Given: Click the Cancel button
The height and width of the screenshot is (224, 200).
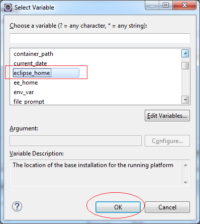Looking at the screenshot, I should (167, 207).
